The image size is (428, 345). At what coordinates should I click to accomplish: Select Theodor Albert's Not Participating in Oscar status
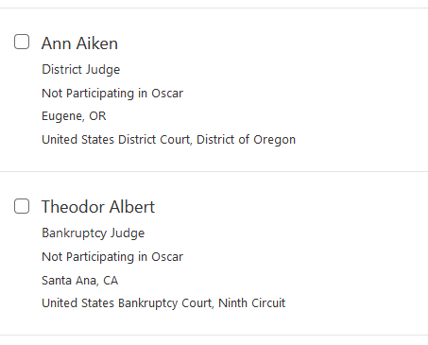[x=112, y=257]
